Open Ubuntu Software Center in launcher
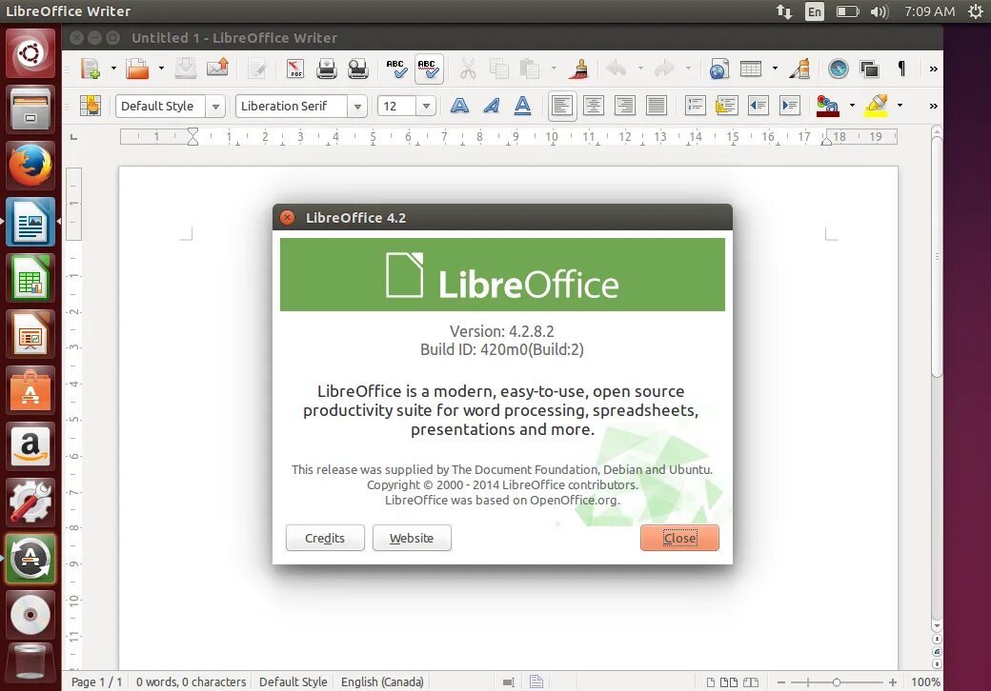 point(30,390)
